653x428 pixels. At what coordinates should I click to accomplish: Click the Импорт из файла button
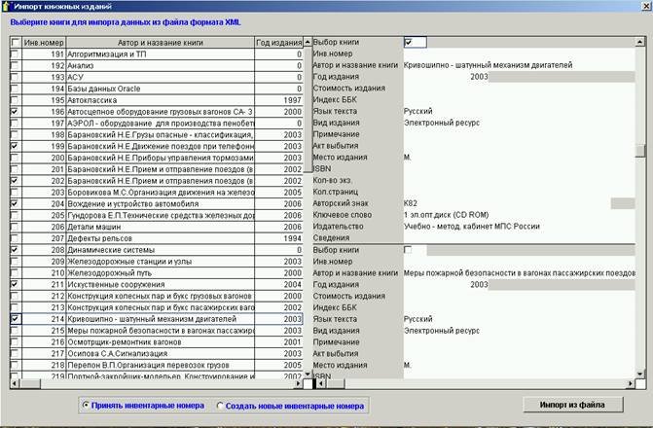click(572, 405)
